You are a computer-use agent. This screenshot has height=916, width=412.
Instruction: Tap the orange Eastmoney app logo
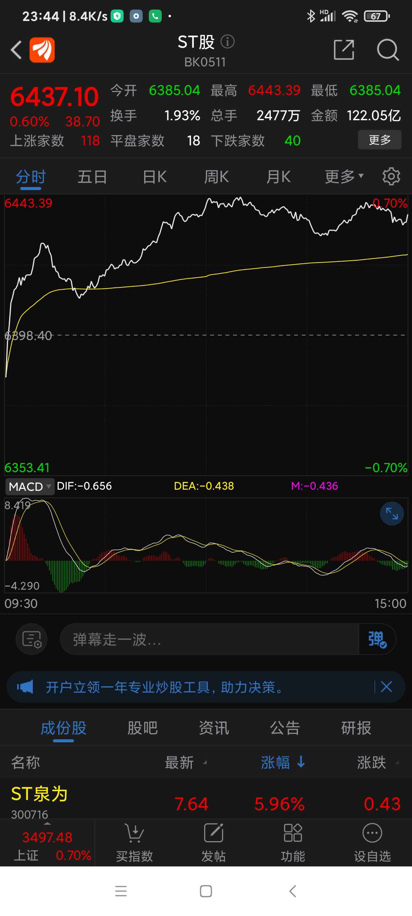42,50
